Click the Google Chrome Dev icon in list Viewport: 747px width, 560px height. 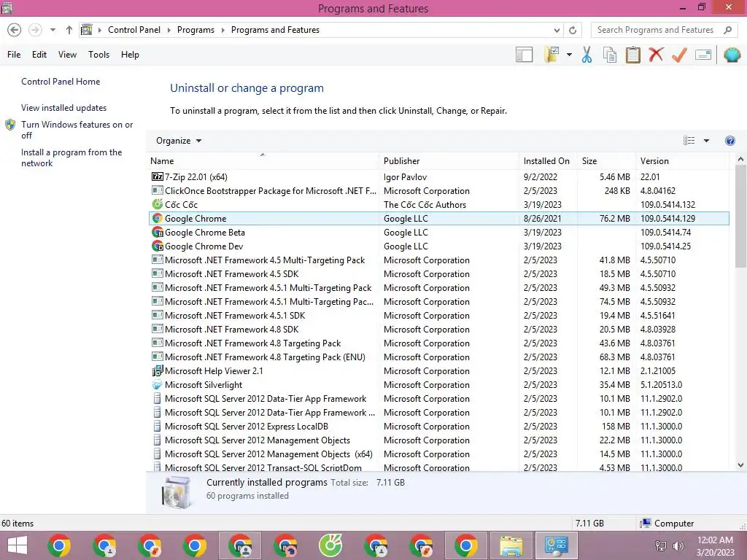coord(158,246)
